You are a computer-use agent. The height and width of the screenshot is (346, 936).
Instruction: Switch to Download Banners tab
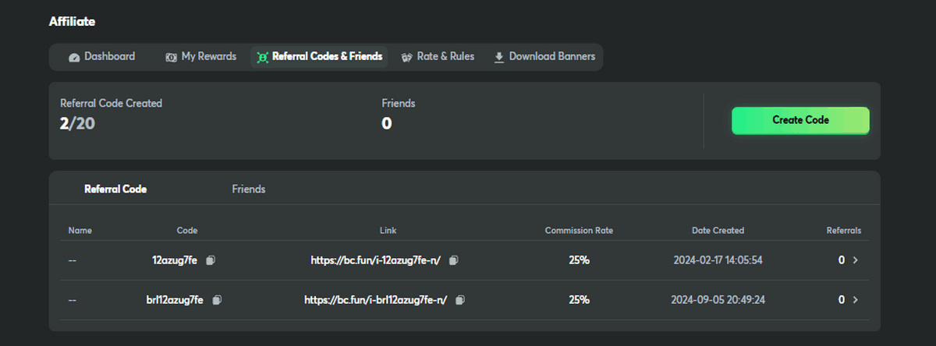tap(551, 57)
